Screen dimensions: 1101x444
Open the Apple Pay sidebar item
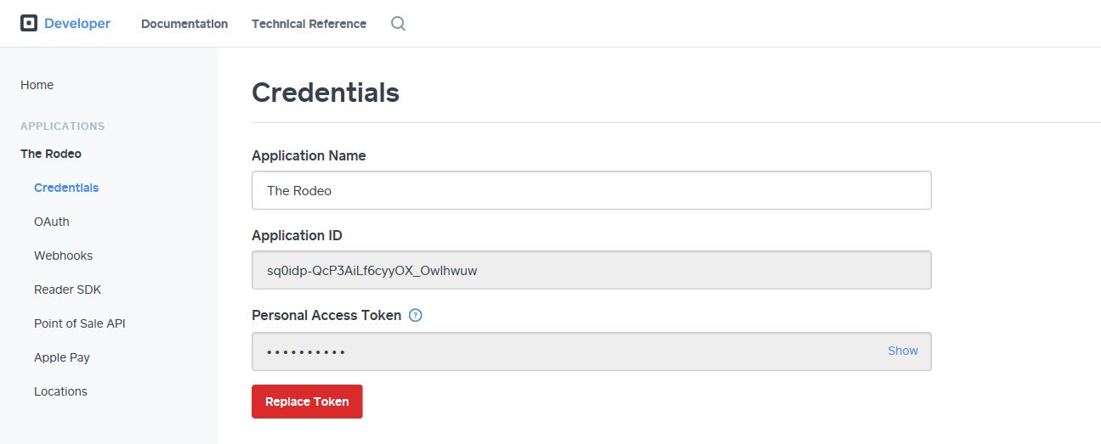[x=62, y=357]
